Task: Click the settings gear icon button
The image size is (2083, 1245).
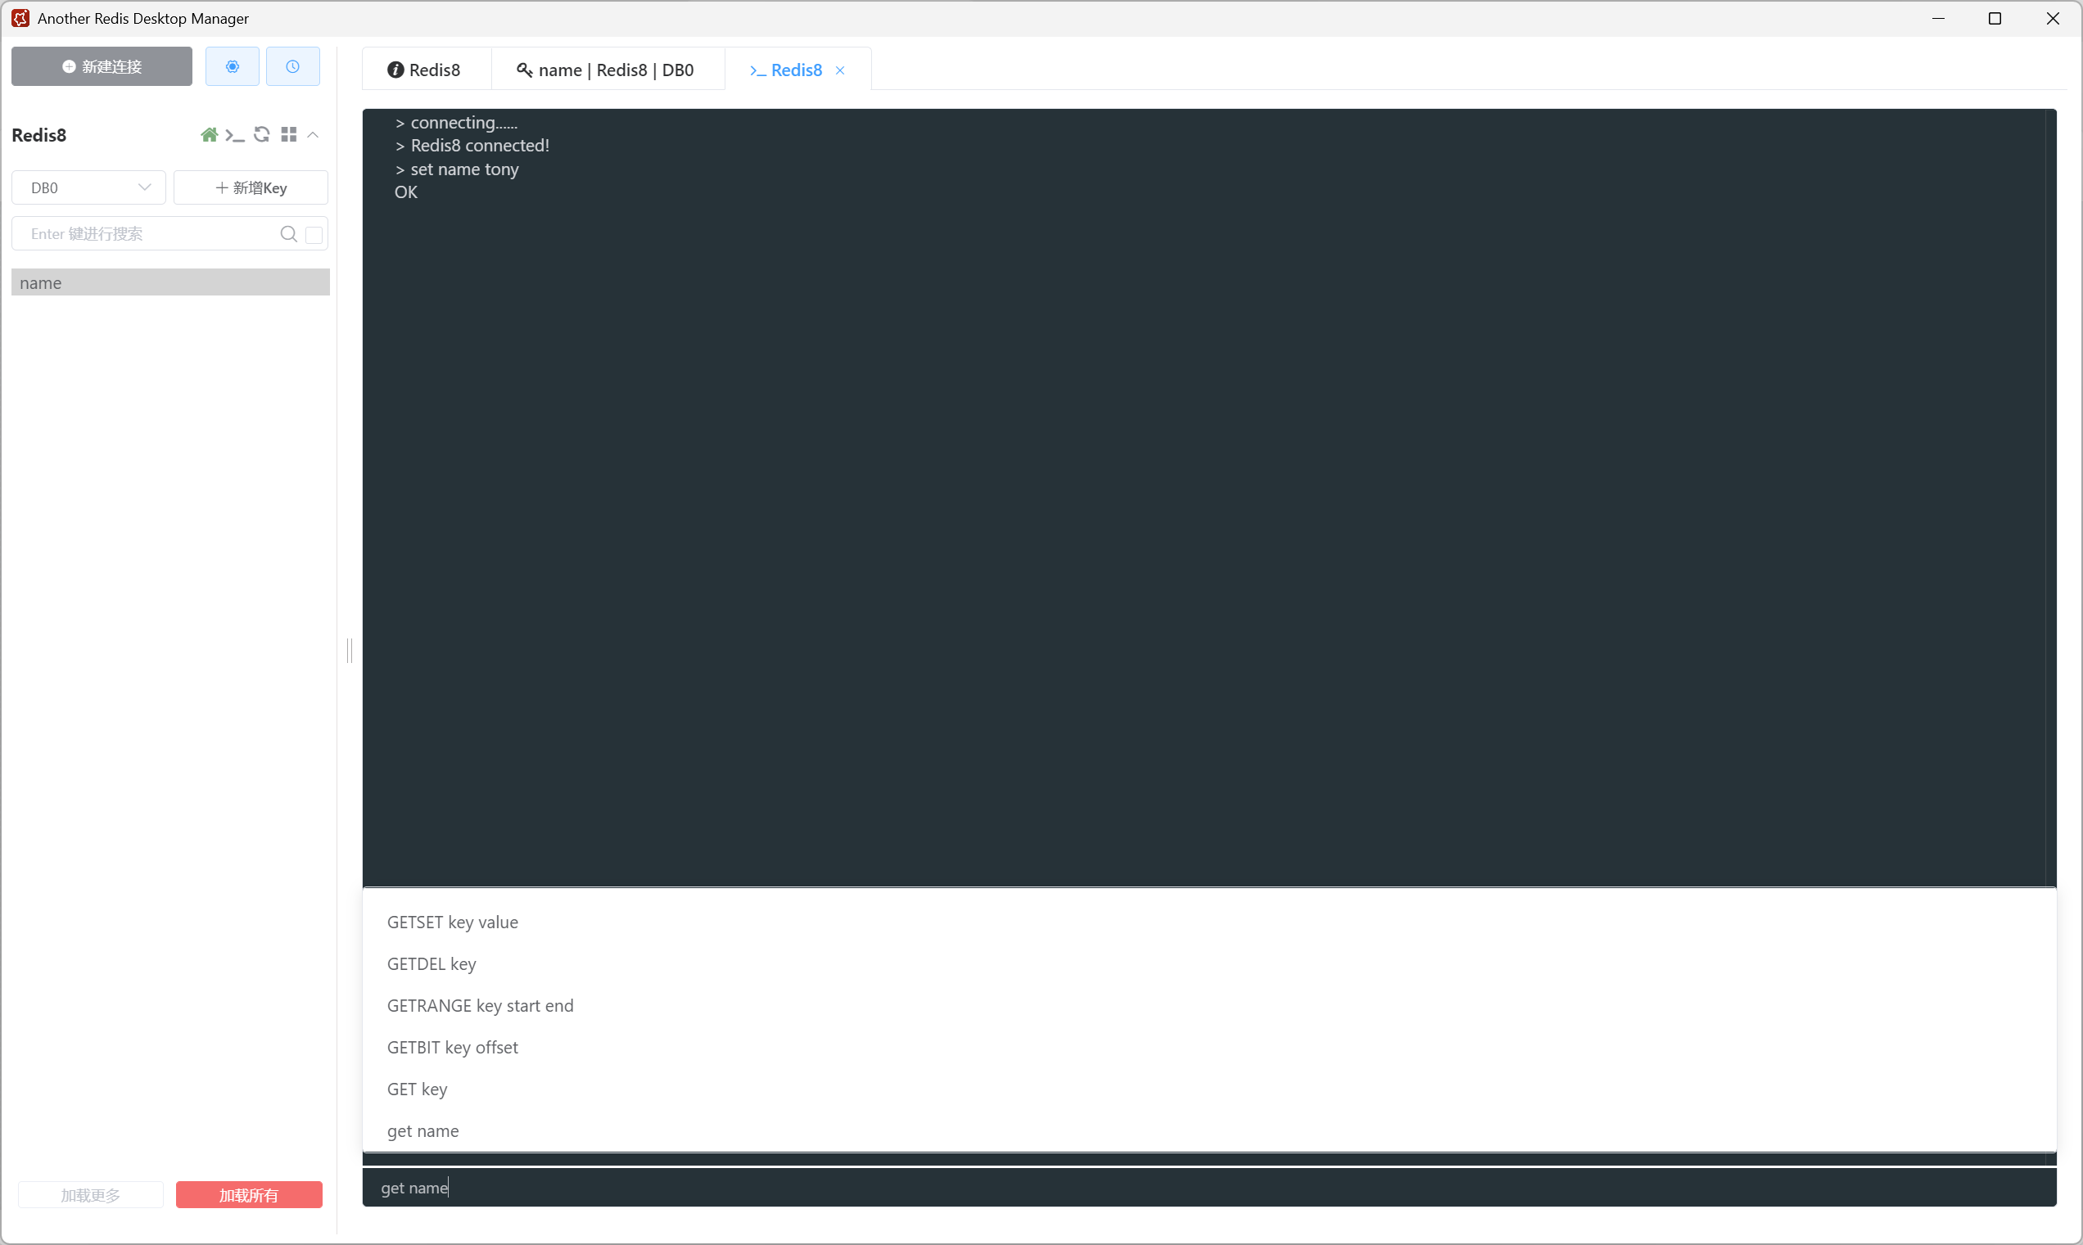Action: [233, 66]
